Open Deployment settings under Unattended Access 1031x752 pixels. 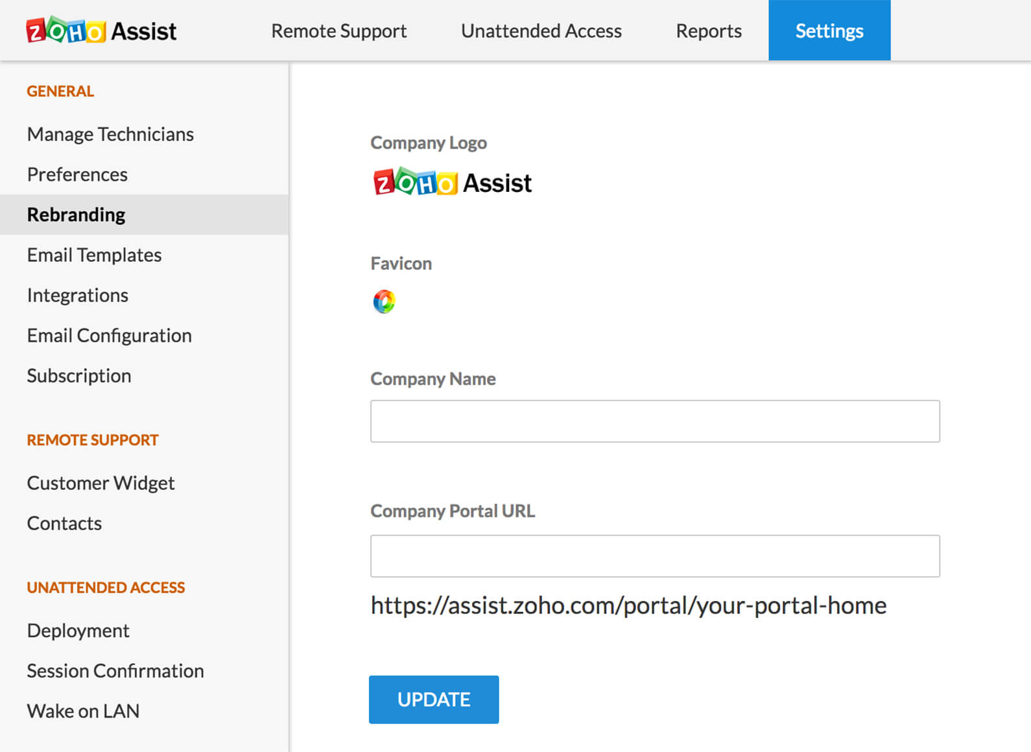click(x=78, y=630)
